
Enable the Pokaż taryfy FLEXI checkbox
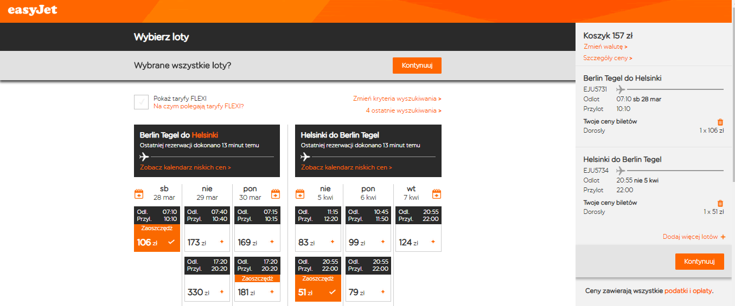(x=141, y=102)
